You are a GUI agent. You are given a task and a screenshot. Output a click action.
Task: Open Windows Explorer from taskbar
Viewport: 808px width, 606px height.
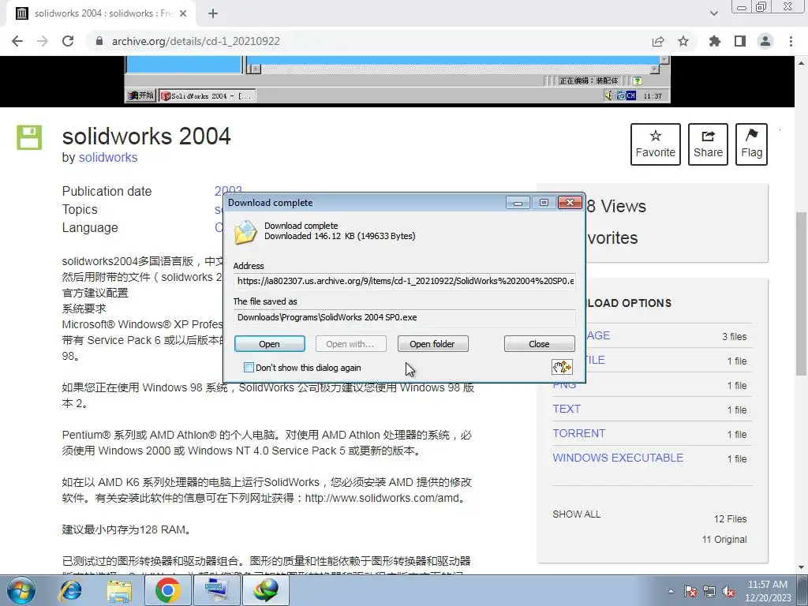point(119,591)
